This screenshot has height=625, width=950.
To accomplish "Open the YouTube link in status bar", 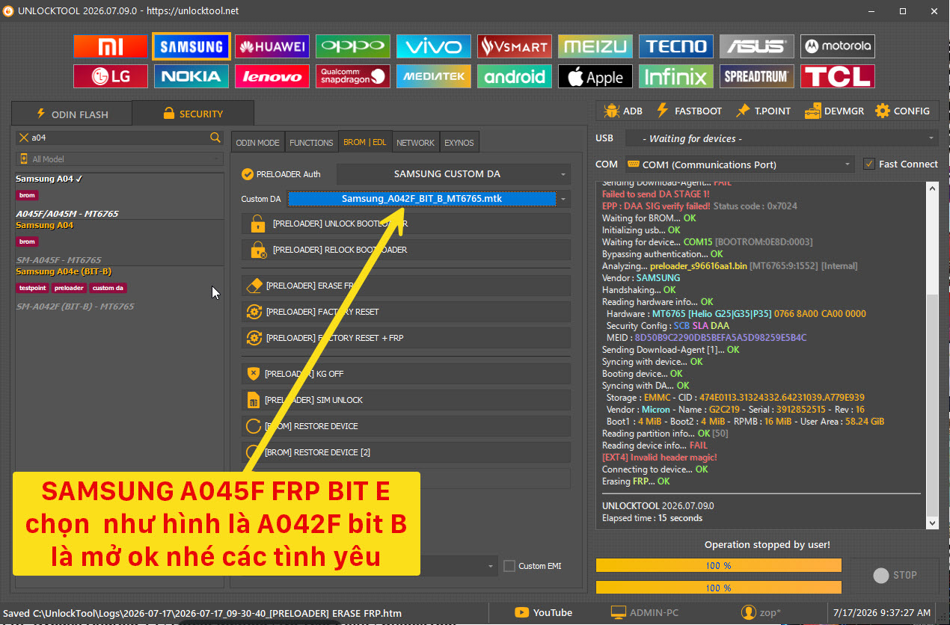I will click(544, 612).
